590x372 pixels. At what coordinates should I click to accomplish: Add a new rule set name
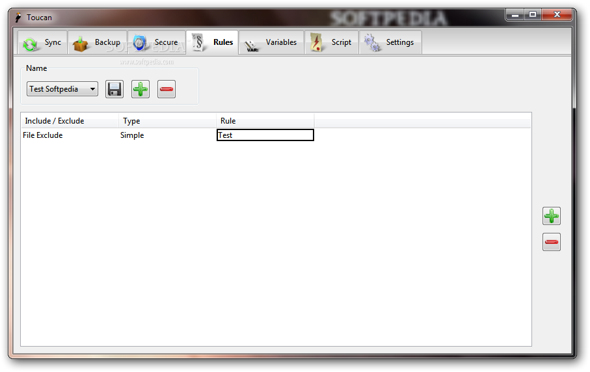tap(141, 89)
